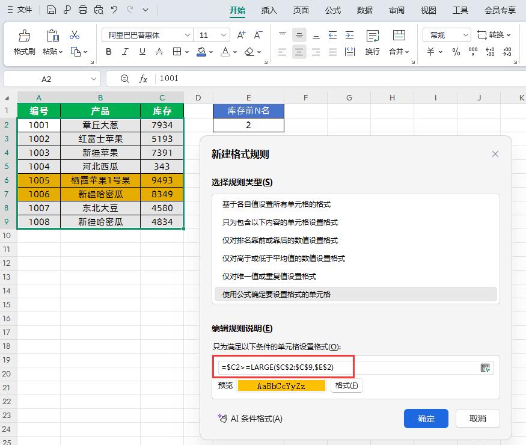Switch to the 页面 tab
Image resolution: width=526 pixels, height=445 pixels.
(301, 10)
